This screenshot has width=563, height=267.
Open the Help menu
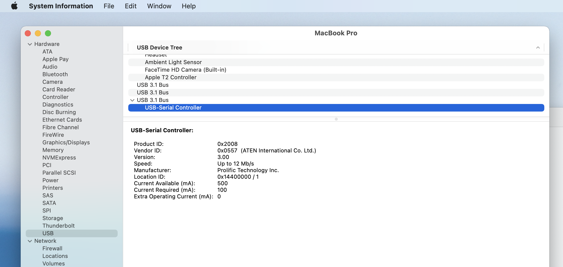tap(189, 6)
